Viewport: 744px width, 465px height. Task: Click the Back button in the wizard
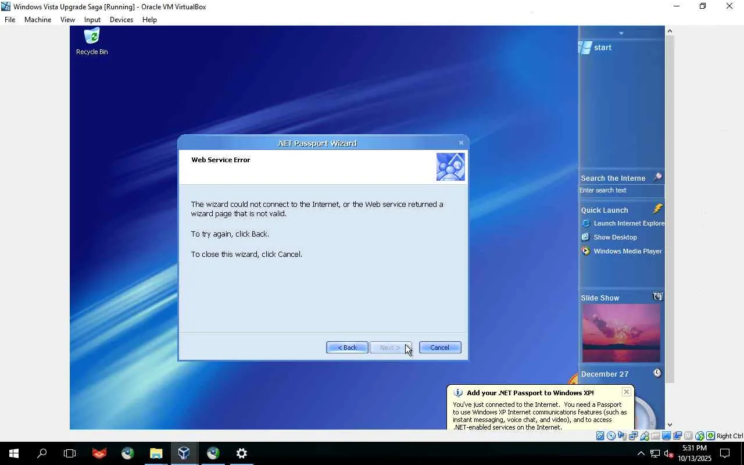(347, 348)
